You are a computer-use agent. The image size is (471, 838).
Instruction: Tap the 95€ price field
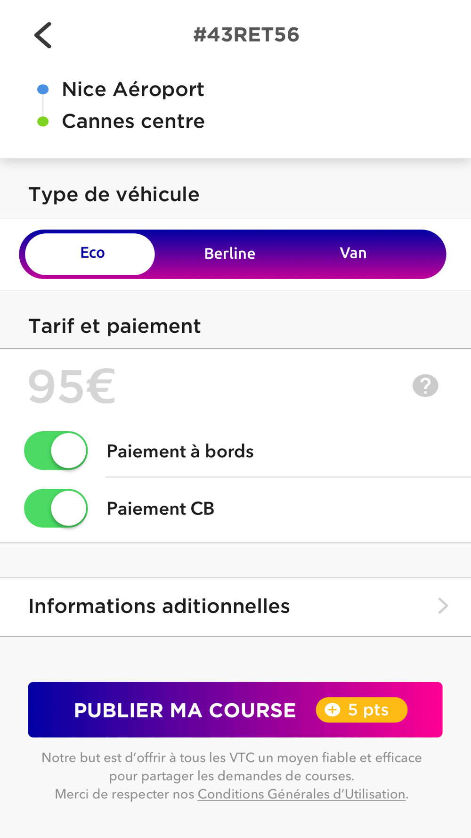(x=72, y=387)
